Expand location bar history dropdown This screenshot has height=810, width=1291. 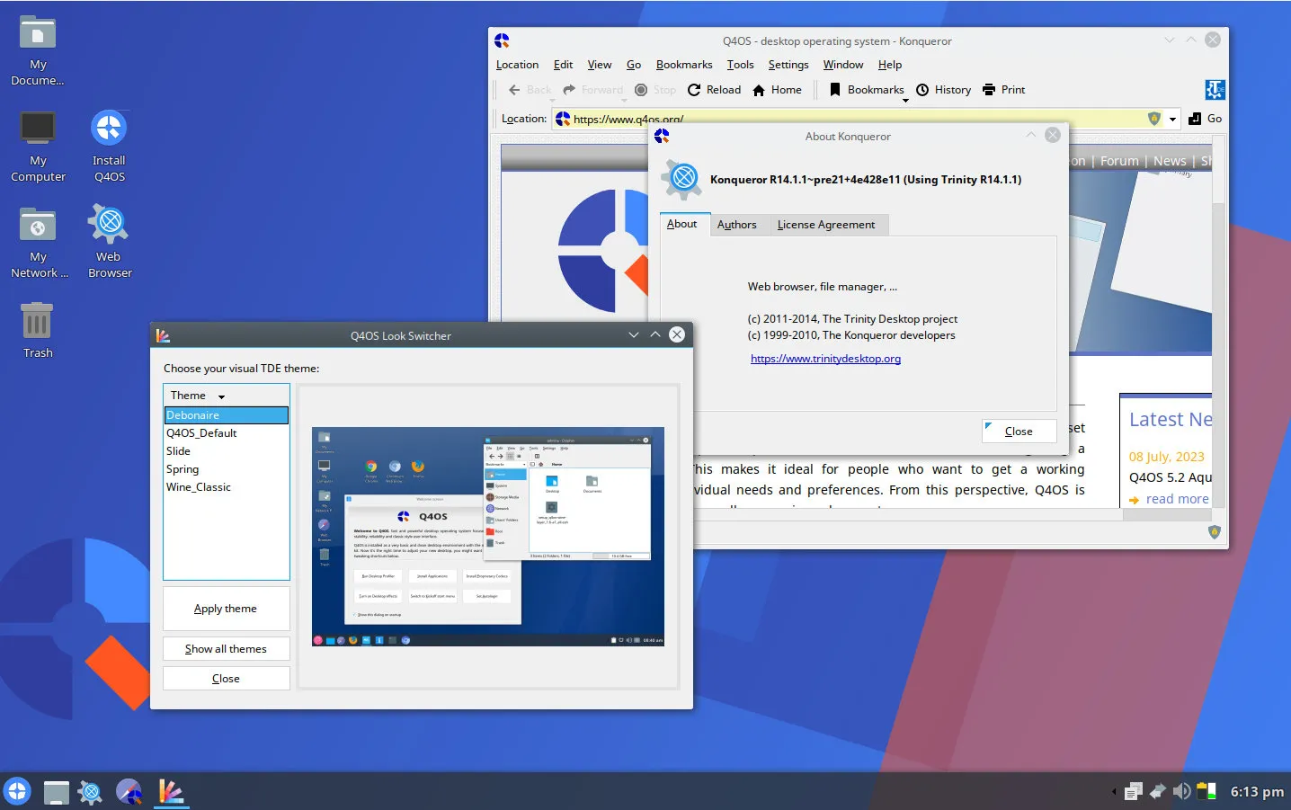(1172, 119)
